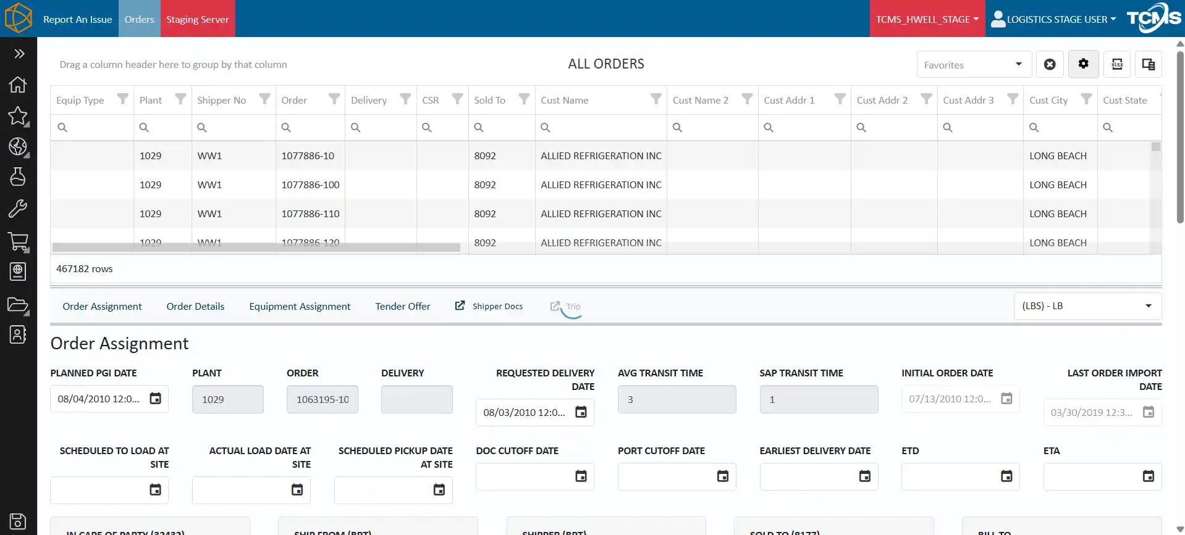Open Scheduled Pickup Date At Site calendar
Screen dimensions: 1185x535
[x=439, y=490]
